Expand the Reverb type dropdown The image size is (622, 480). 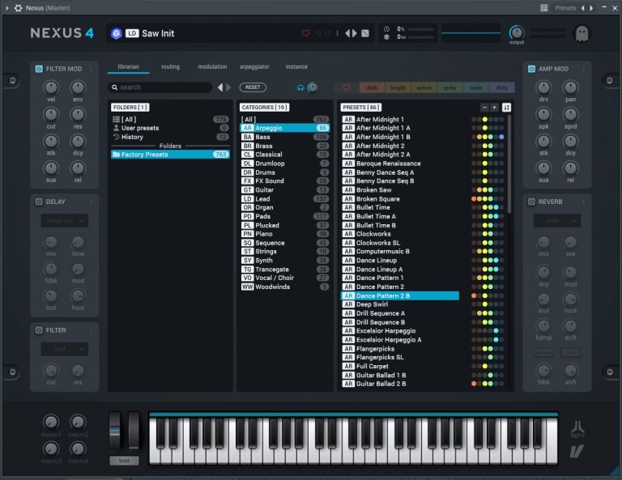[557, 220]
